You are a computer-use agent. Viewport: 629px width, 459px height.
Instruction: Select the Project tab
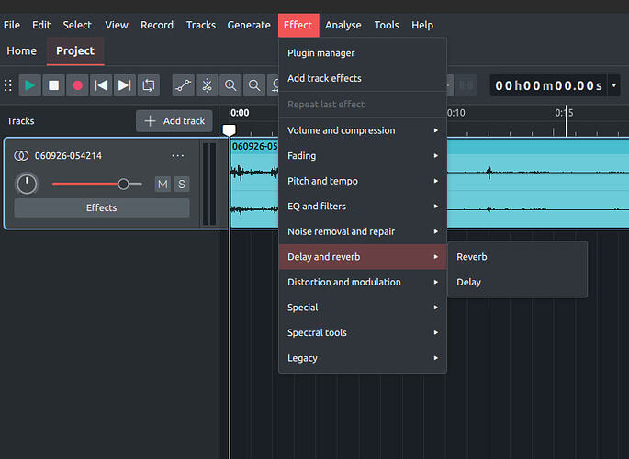click(x=75, y=50)
